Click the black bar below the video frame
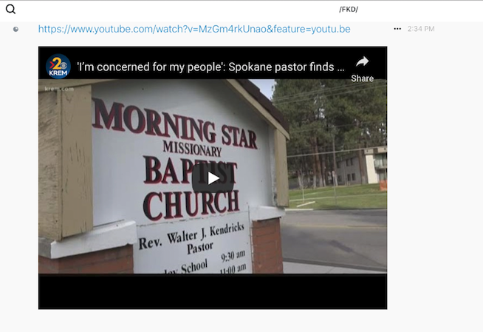 click(213, 291)
